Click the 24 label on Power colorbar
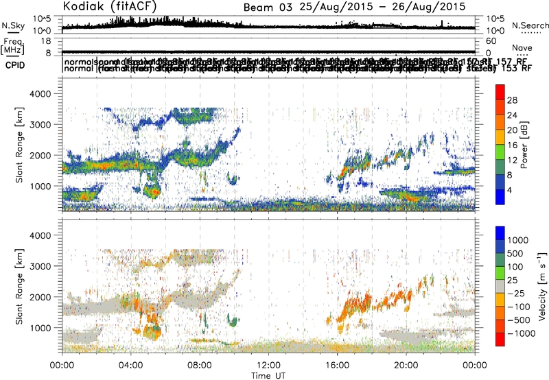549x380 pixels. point(512,115)
